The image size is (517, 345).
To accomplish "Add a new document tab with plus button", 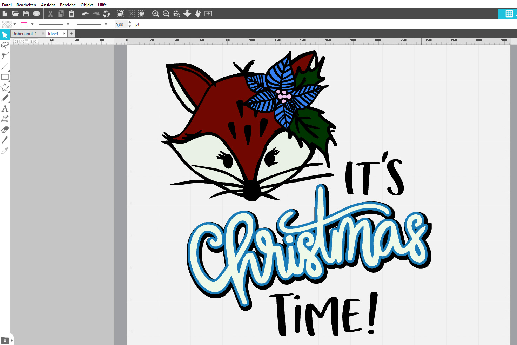I will [71, 34].
